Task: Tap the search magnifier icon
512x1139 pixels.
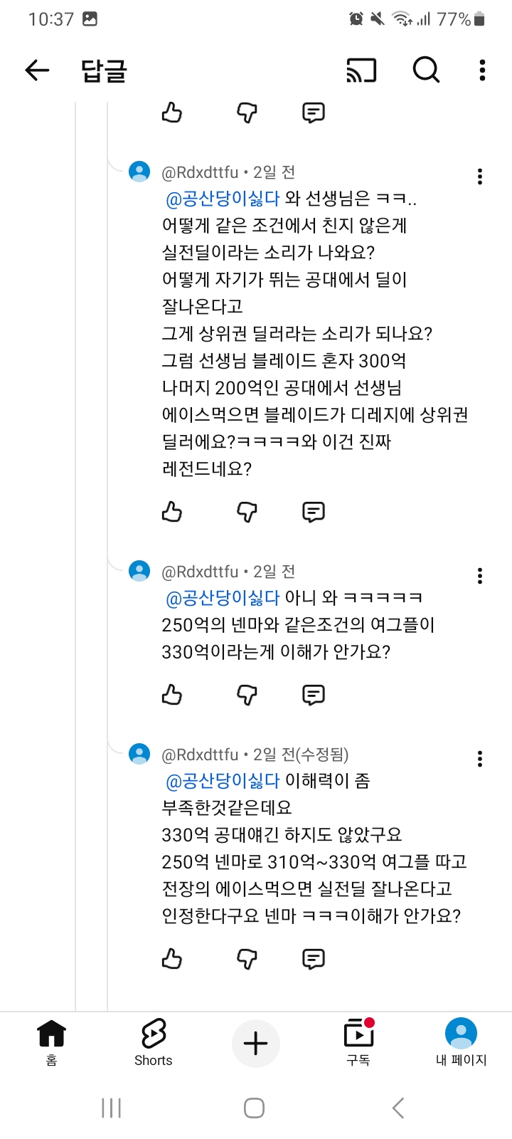Action: (x=426, y=70)
